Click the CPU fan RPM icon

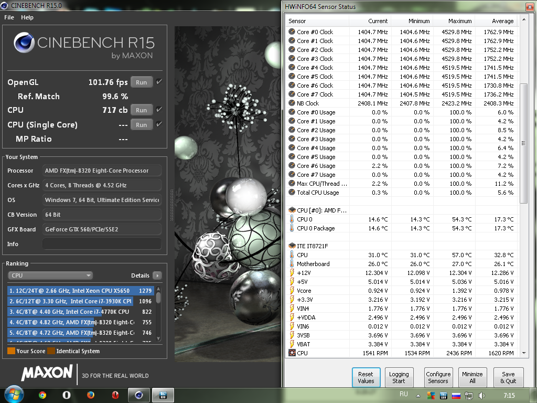[x=292, y=353]
